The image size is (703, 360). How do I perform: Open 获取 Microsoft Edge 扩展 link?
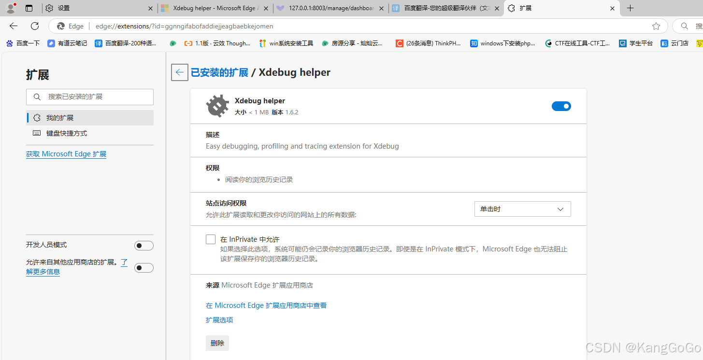tap(66, 154)
